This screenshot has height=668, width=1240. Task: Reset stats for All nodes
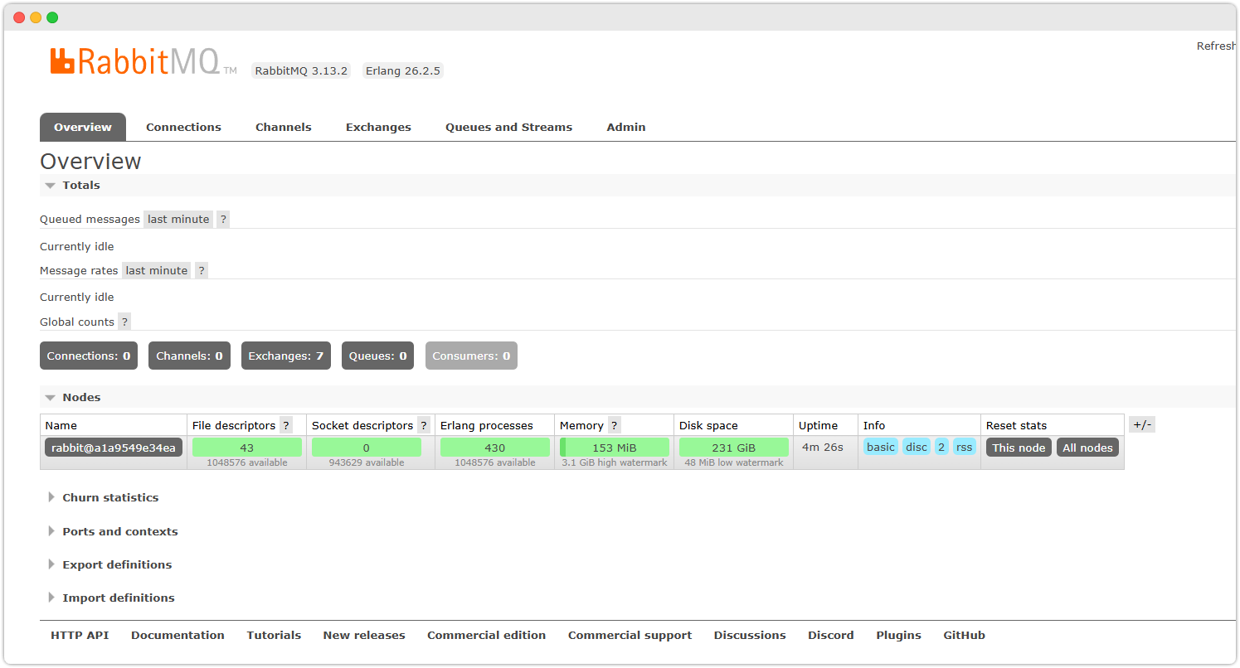click(1087, 448)
